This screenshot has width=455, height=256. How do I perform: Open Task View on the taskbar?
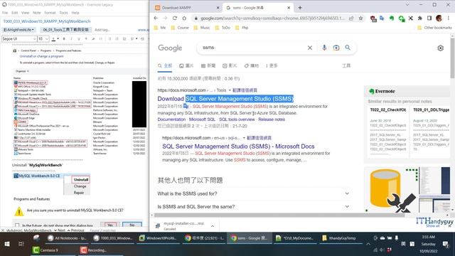pos(21,244)
